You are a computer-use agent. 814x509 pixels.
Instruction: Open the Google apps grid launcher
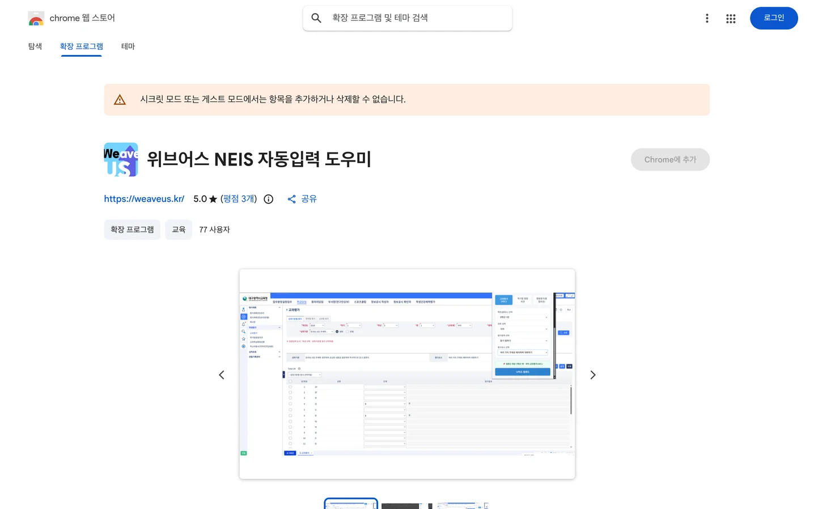click(731, 19)
